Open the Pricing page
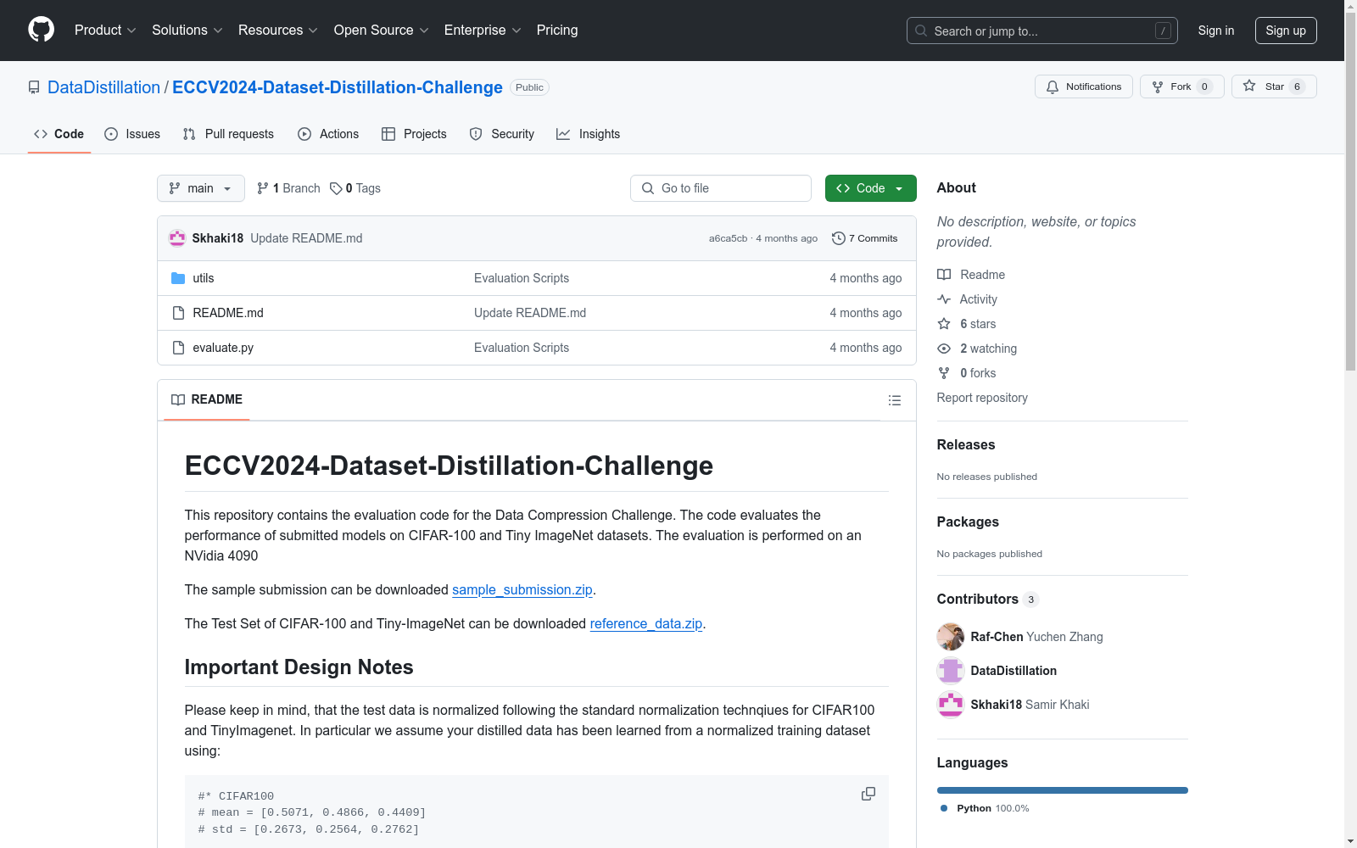 [557, 30]
